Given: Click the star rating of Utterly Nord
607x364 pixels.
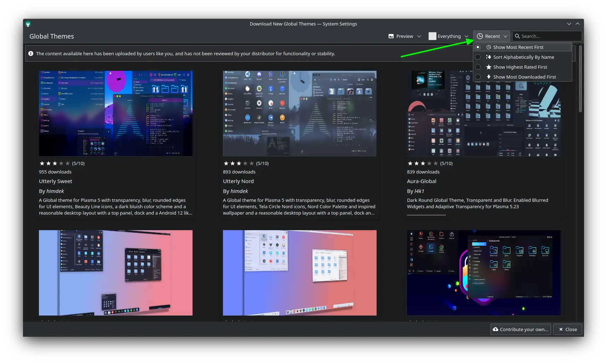Looking at the screenshot, I should tap(239, 163).
